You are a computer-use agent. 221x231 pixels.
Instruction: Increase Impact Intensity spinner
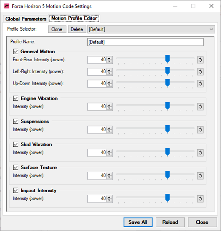pyautogui.click(x=109, y=197)
